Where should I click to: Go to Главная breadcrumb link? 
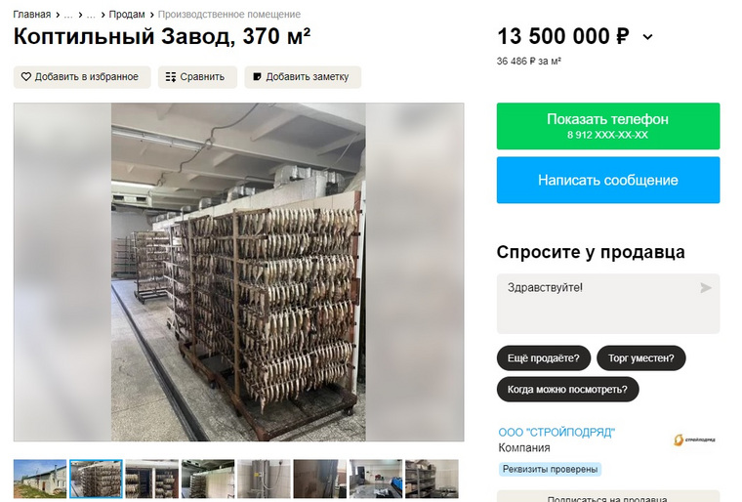pos(31,15)
